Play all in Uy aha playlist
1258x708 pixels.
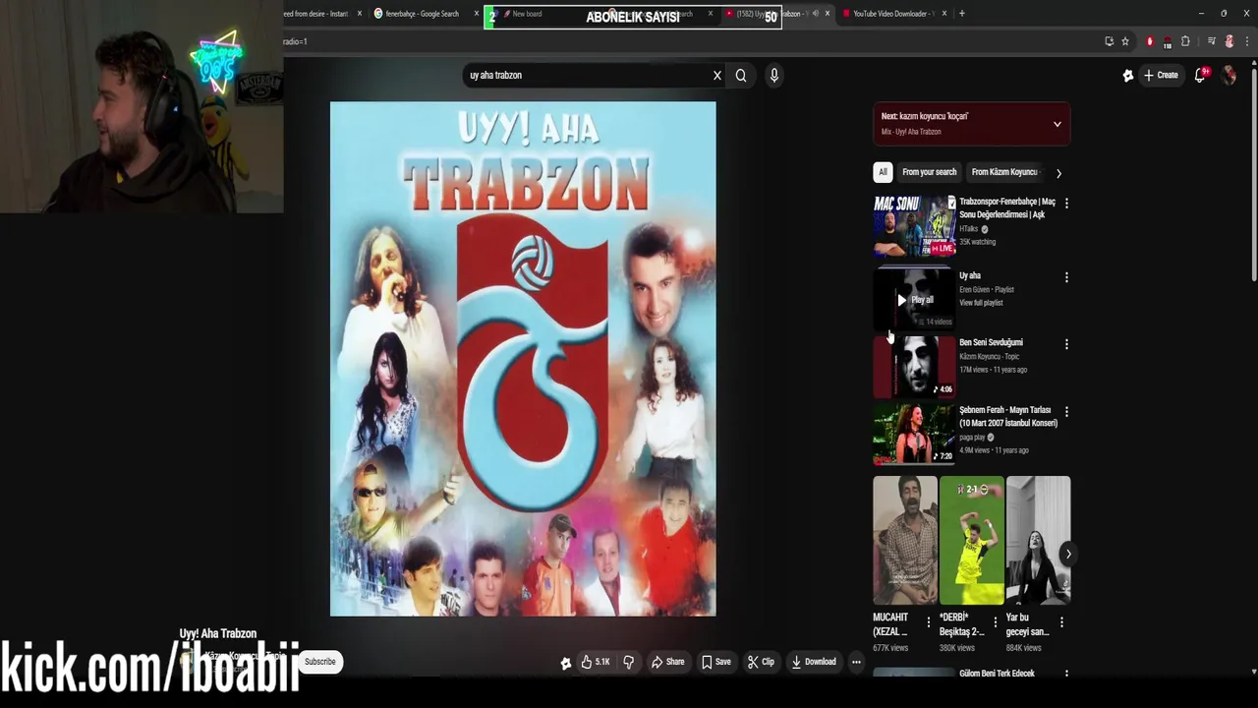(914, 300)
